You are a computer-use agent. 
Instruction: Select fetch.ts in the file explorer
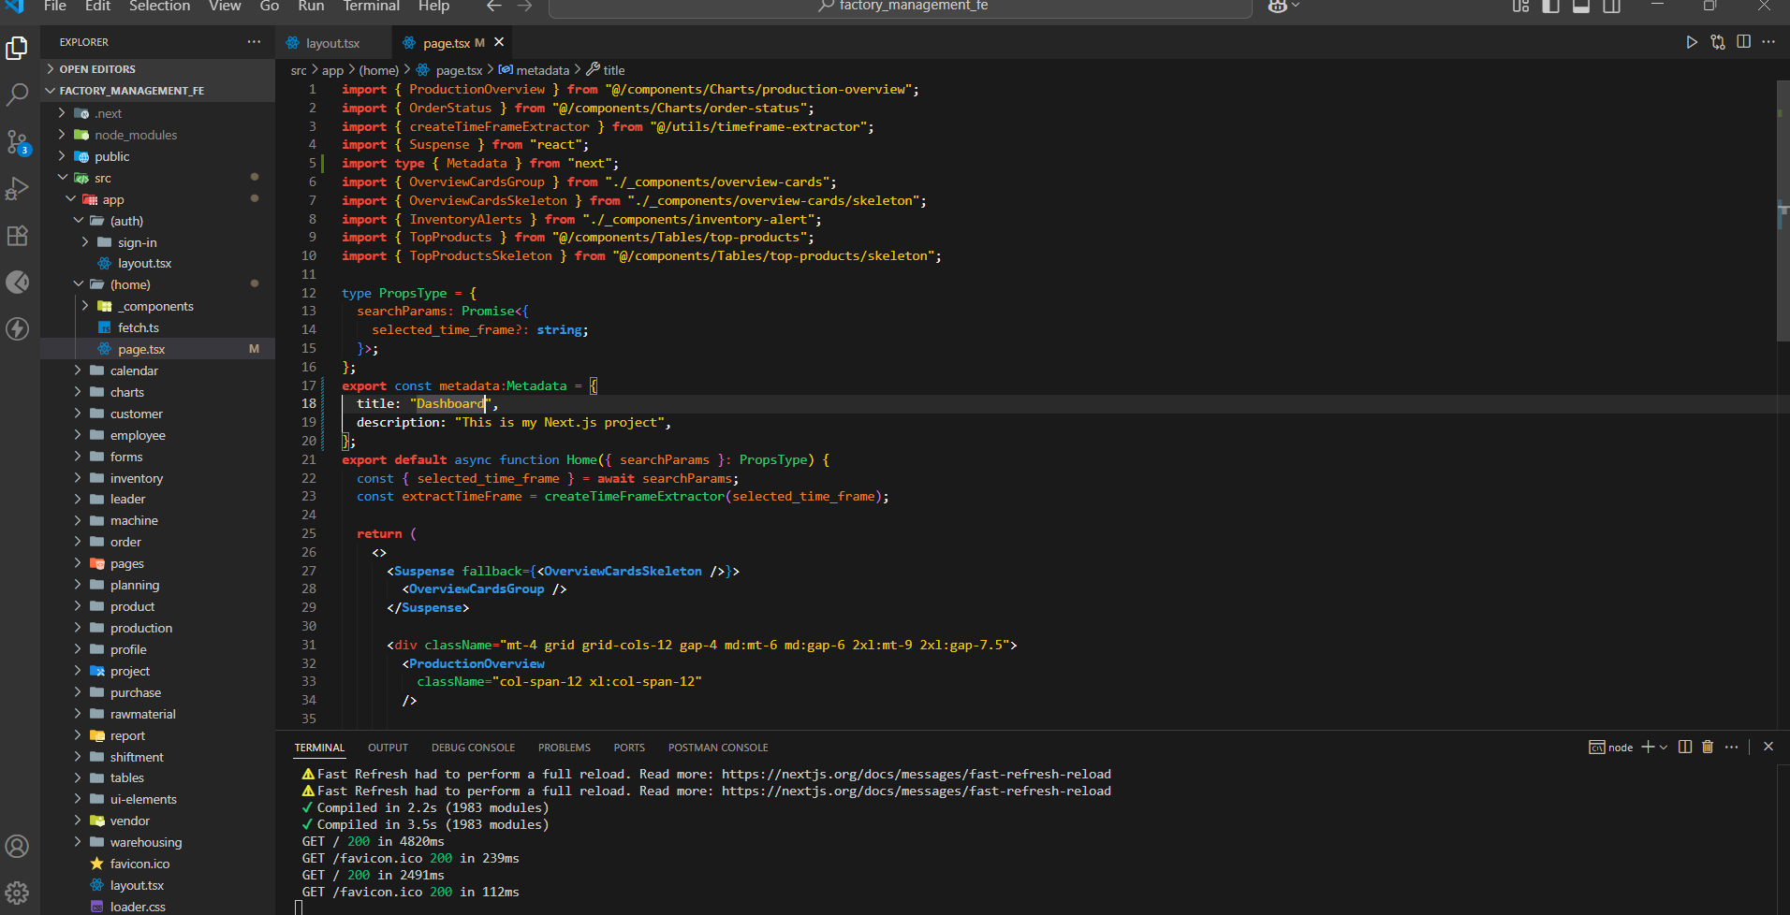click(139, 327)
